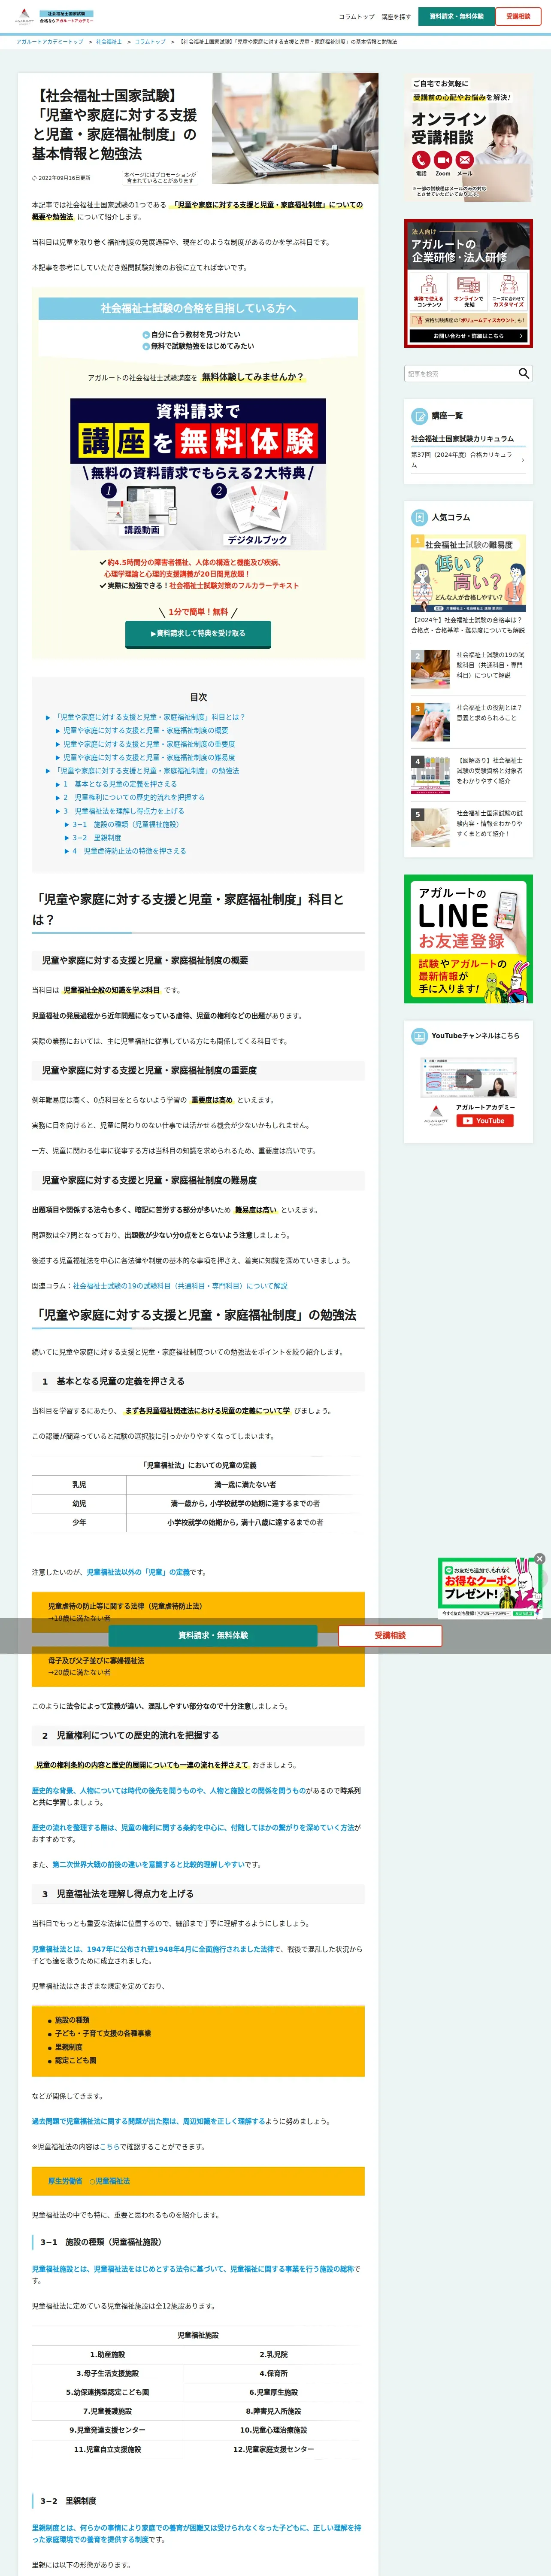Click sticky bar 資料請求・無料体験 button
The height and width of the screenshot is (2576, 551).
pyautogui.click(x=213, y=1635)
